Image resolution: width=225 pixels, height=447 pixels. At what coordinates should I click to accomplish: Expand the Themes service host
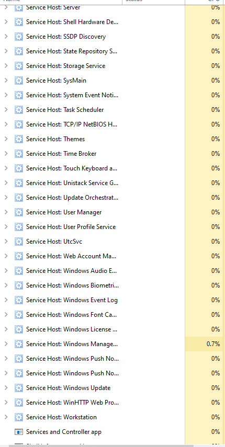pos(6,139)
